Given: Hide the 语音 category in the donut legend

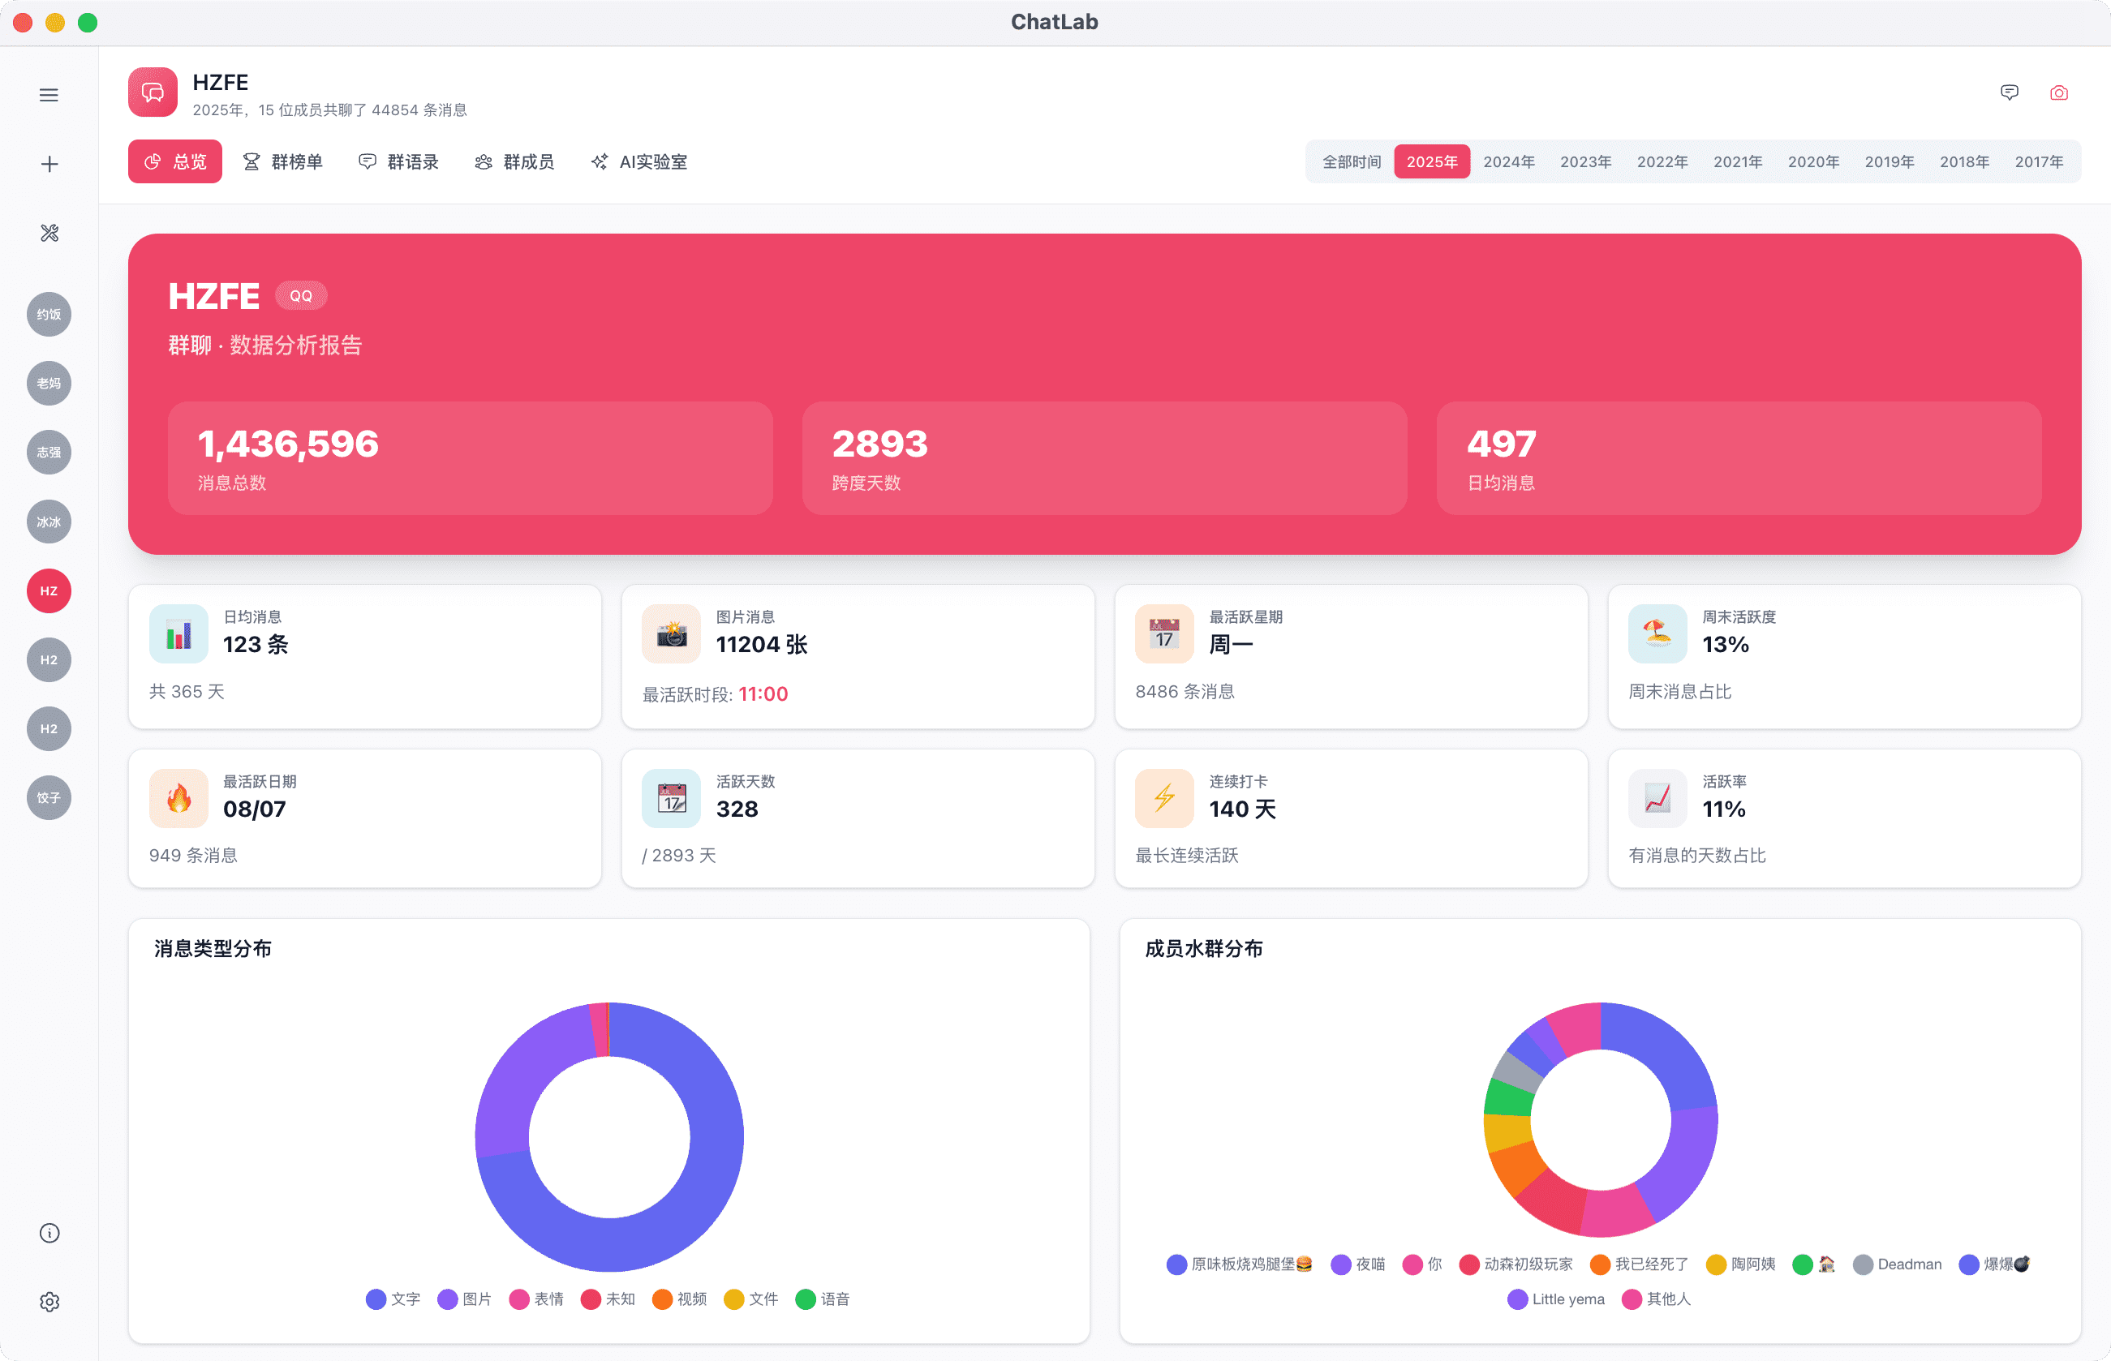Looking at the screenshot, I should pos(822,1299).
